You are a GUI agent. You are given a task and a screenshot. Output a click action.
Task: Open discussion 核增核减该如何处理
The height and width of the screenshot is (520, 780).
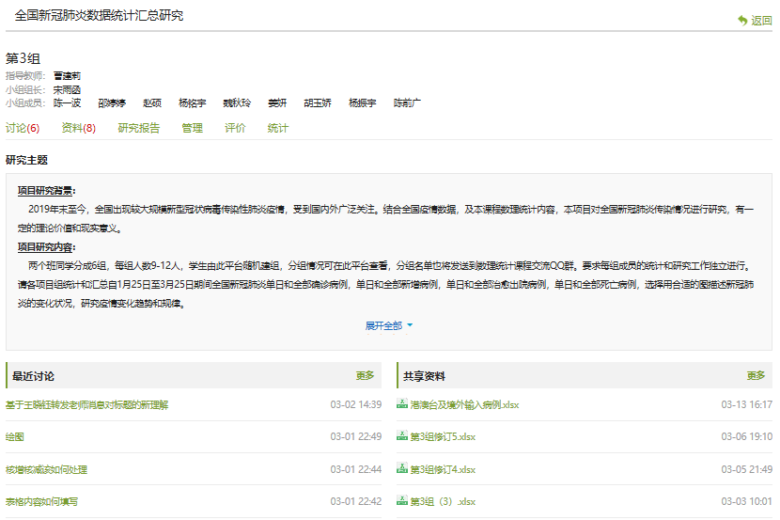(46, 469)
